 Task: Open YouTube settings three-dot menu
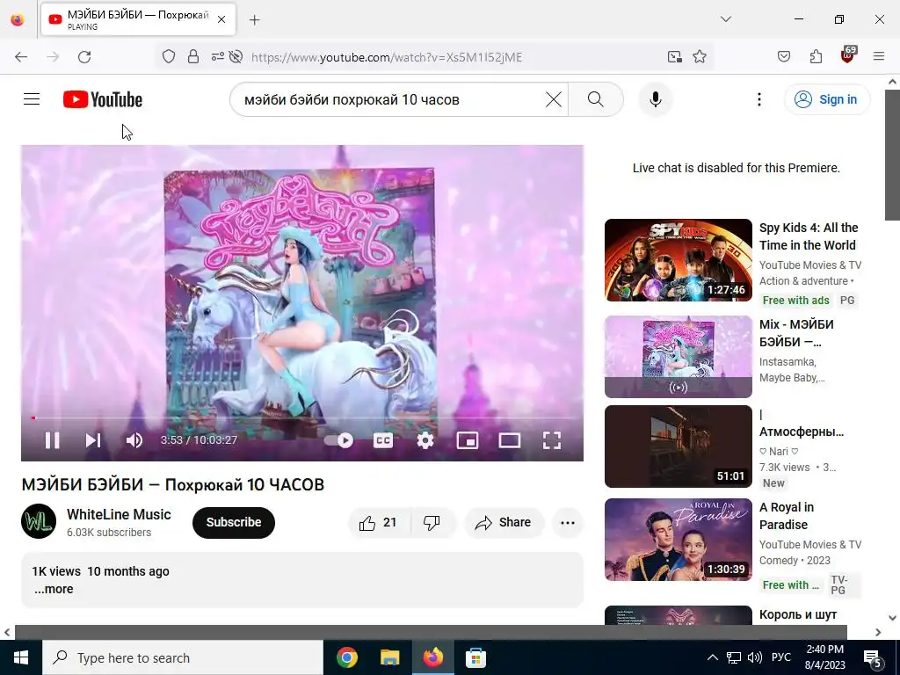pos(759,99)
